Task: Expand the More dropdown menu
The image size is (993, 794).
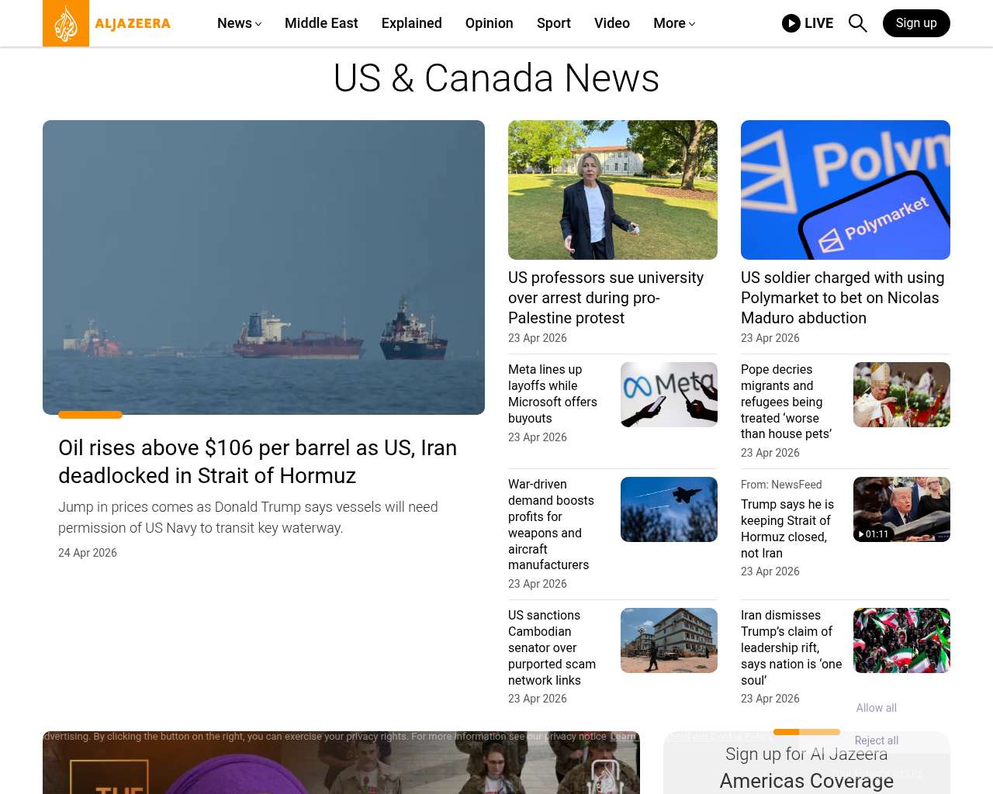Action: (674, 23)
